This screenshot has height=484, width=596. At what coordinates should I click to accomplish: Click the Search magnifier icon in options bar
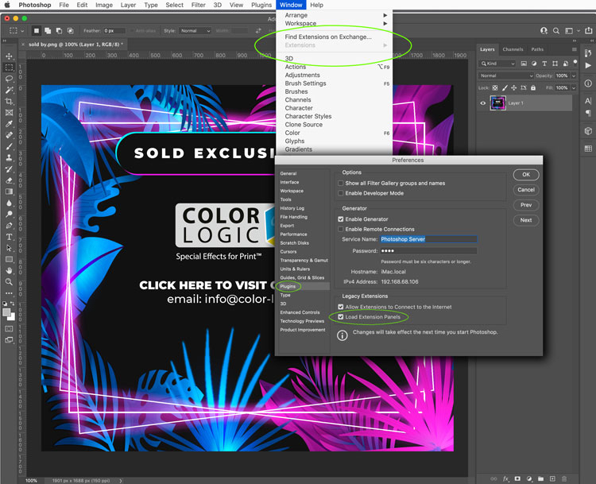pyautogui.click(x=555, y=31)
